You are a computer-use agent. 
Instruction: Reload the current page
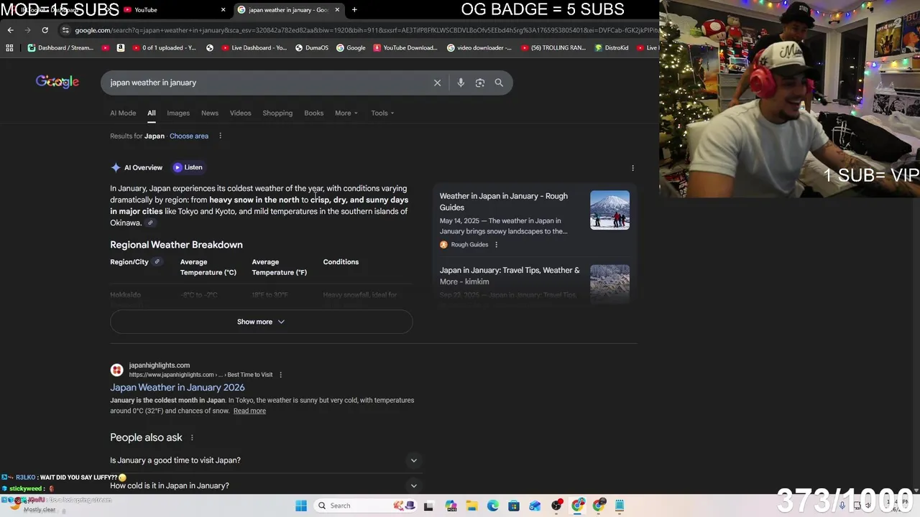(x=45, y=30)
